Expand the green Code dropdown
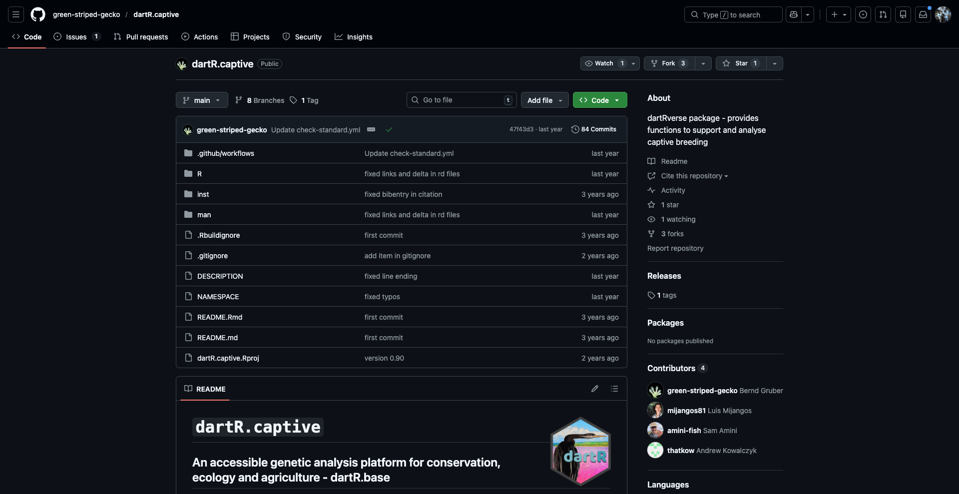The image size is (959, 494). [600, 100]
